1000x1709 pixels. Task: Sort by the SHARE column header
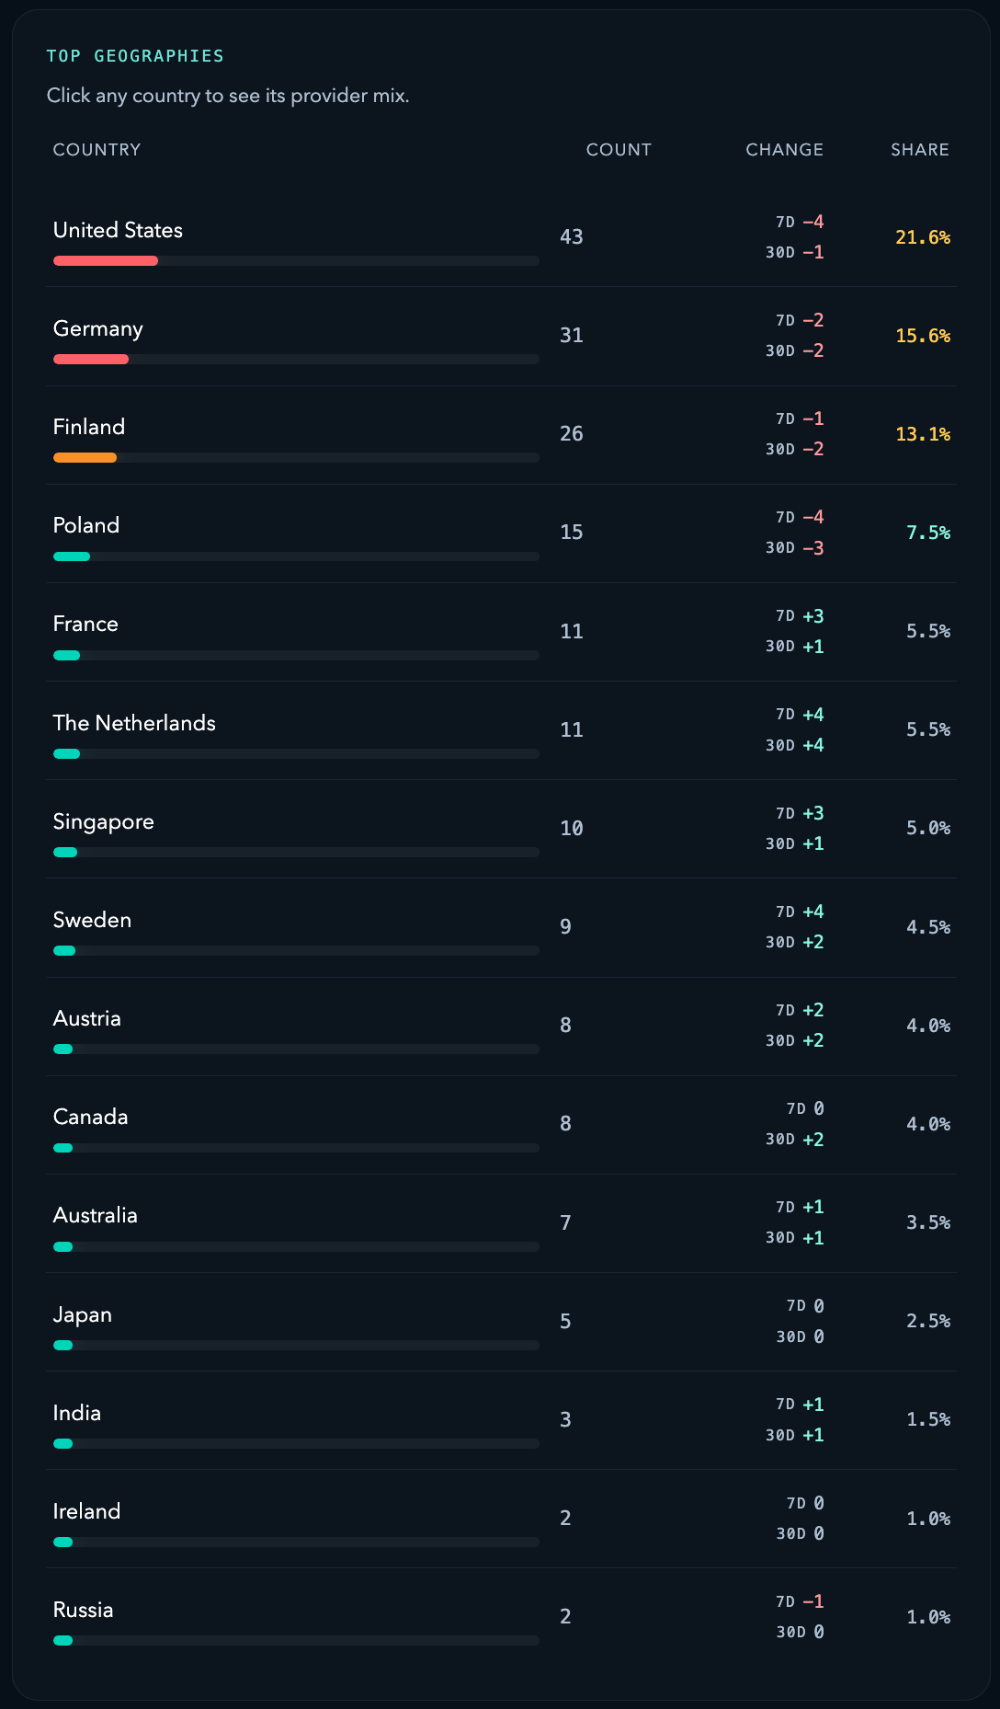click(919, 149)
